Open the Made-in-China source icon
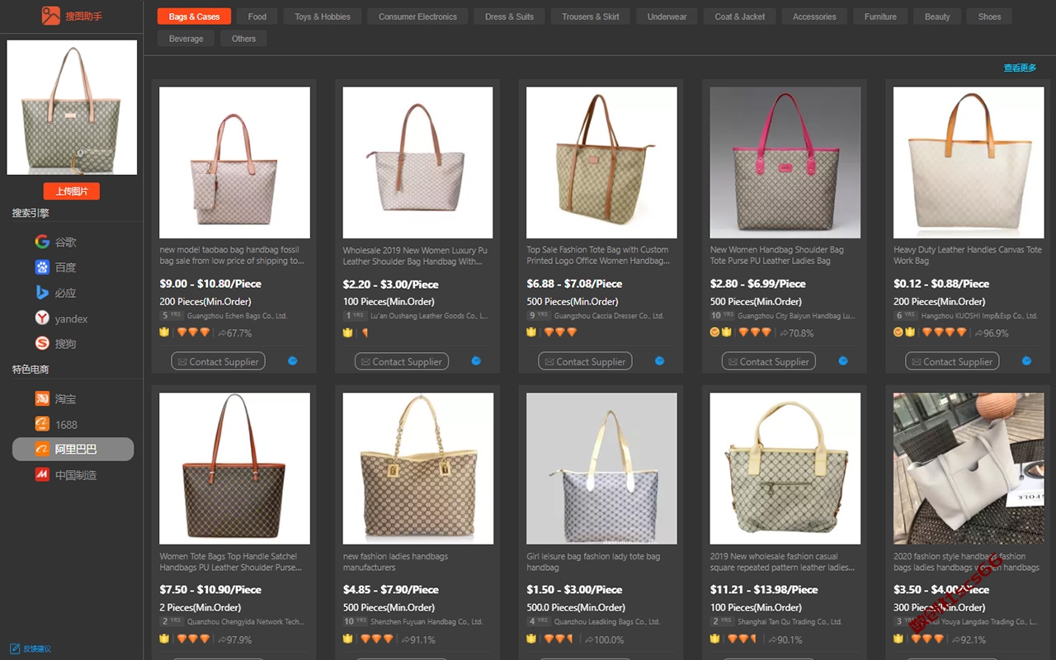 (42, 475)
